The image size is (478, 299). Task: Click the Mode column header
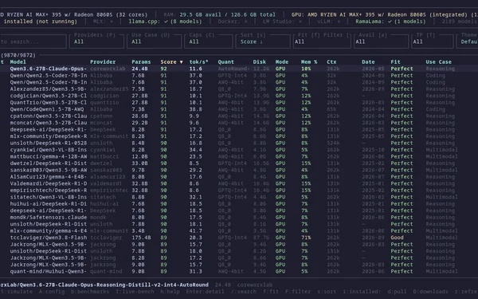click(282, 62)
